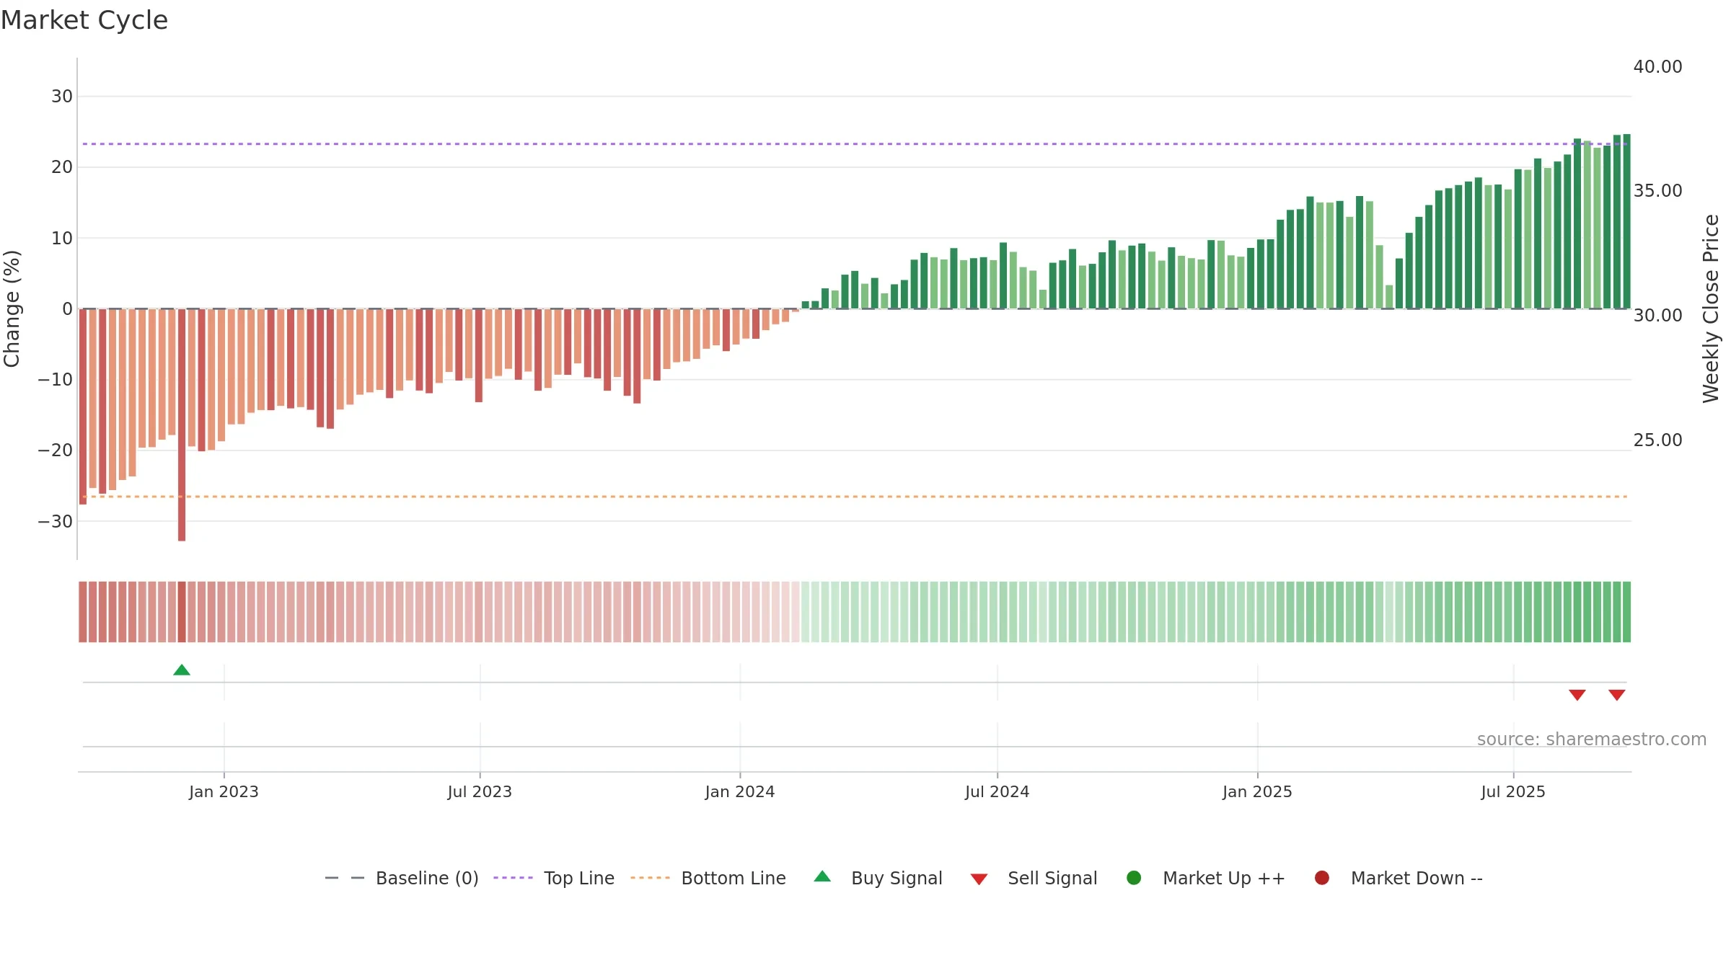Click the first red Sell Signal marker
This screenshot has height=973, width=1731.
click(1577, 695)
